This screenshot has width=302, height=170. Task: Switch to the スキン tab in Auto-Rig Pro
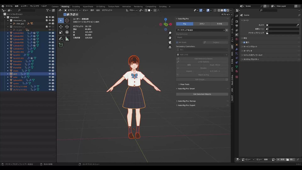[x=203, y=23]
